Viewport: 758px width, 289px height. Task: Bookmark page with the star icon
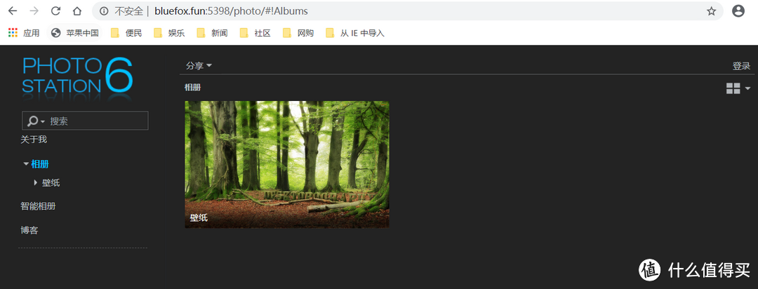(x=711, y=11)
